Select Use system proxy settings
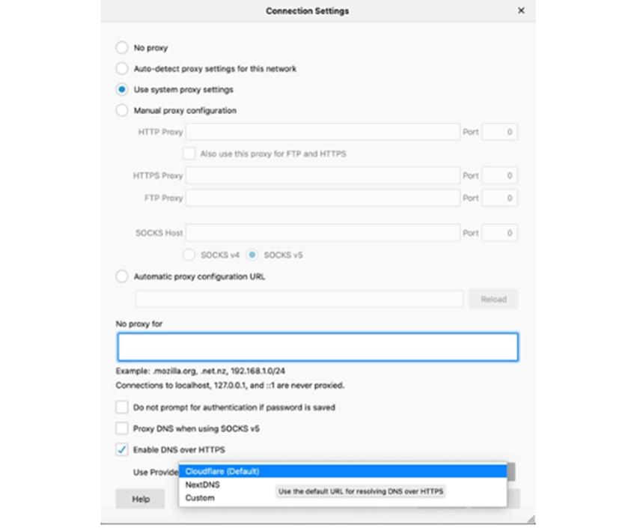Viewport: 634px width, 528px height. click(x=121, y=89)
